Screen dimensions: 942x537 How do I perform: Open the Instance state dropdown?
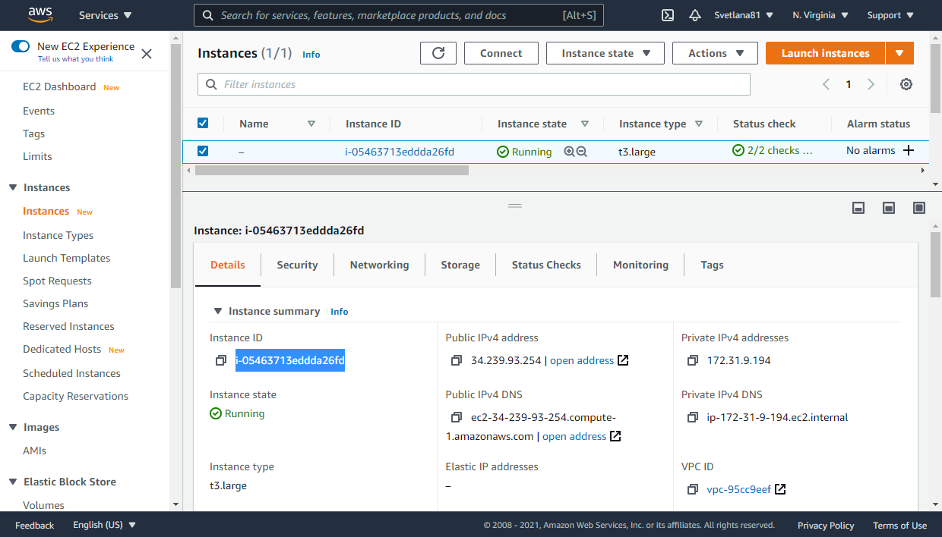[605, 53]
